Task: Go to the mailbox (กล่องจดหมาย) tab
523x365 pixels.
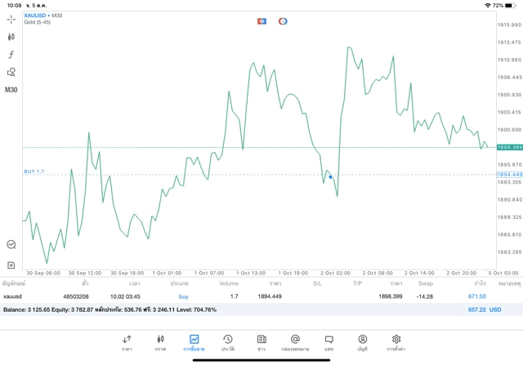Action: (x=295, y=342)
